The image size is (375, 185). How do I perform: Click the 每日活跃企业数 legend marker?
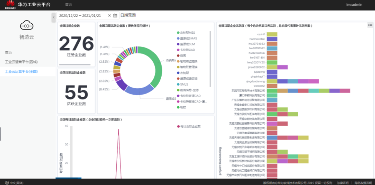coord(178,127)
